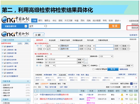Image resolution: width=140 pixels, height=104 pixels.
Task: Collapse the search control conditions arrow icon
Action: click(51, 54)
